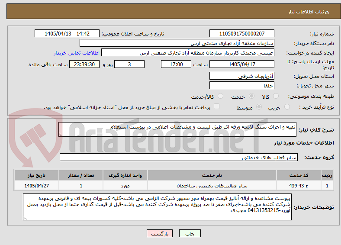
Task: Click the طبقه بندی موضوعی label
Action: (x=311, y=96)
